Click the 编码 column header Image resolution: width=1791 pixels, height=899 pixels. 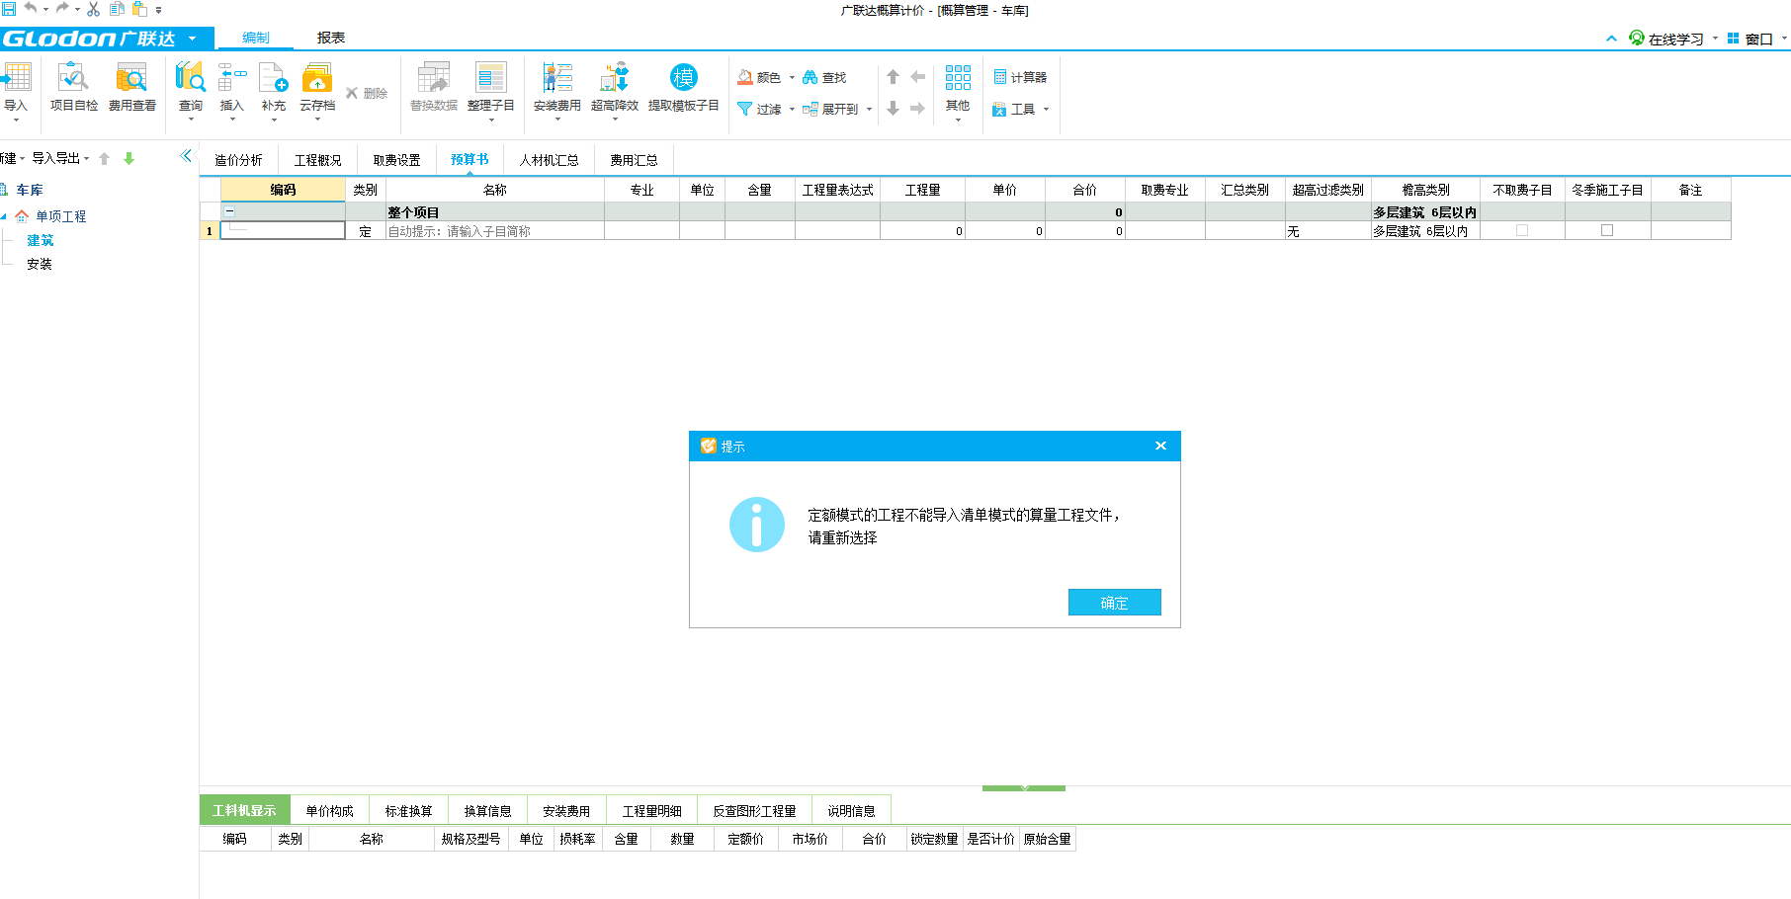[x=283, y=190]
